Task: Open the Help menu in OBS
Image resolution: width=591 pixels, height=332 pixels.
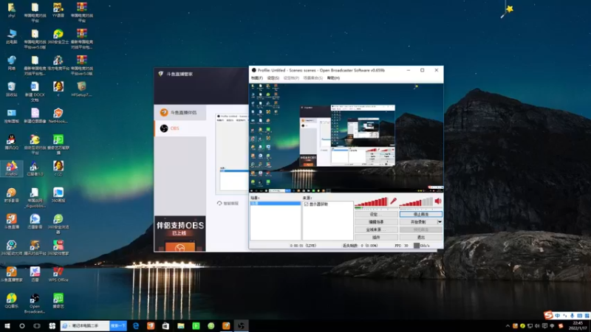Action: tap(333, 78)
